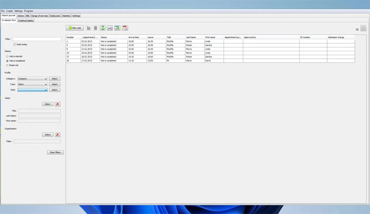The height and width of the screenshot is (214, 370).
Task: Open the empty Role dropdown
Action: (x=33, y=90)
